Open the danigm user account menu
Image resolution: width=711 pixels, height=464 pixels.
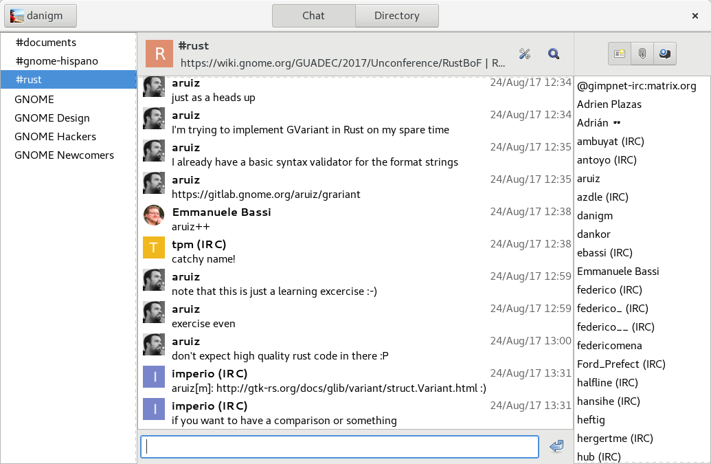point(40,15)
